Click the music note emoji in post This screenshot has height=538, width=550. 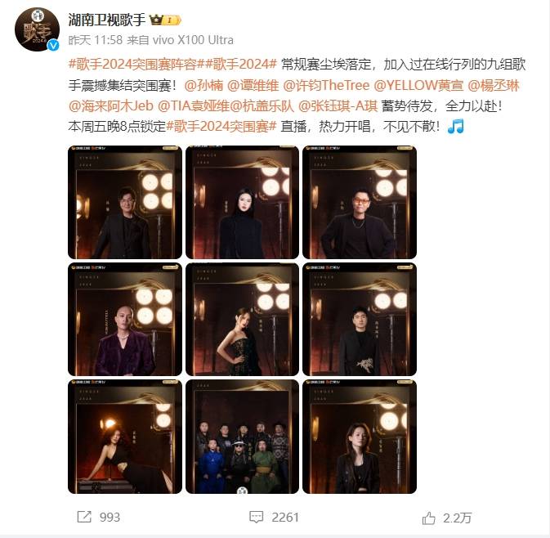point(456,126)
